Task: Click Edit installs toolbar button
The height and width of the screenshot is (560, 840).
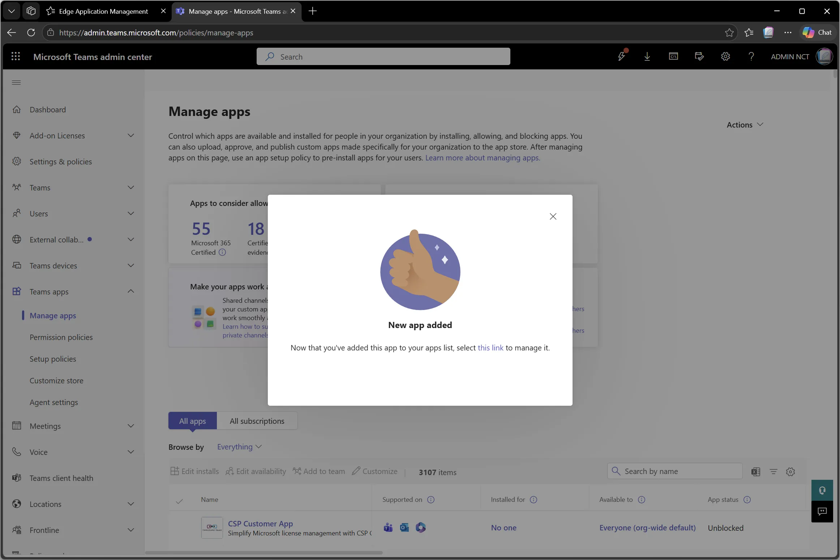Action: point(194,471)
